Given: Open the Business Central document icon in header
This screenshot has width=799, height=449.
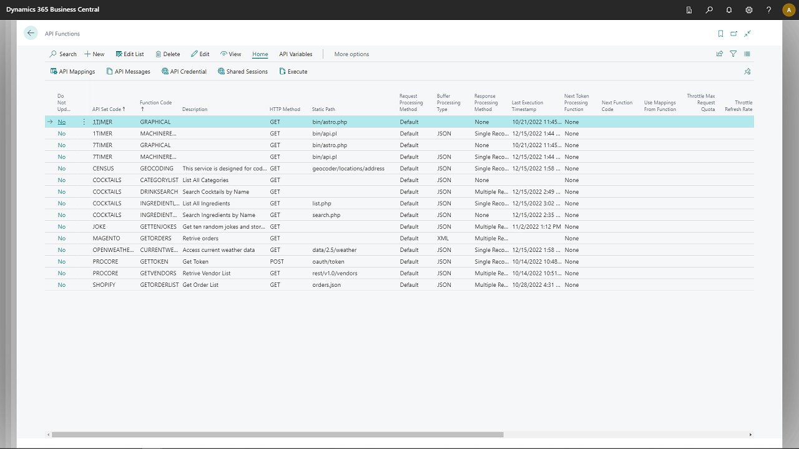Looking at the screenshot, I should [x=689, y=10].
